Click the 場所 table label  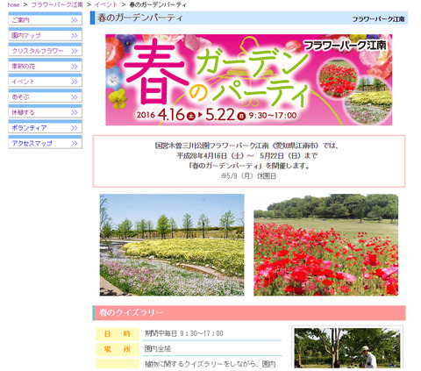coord(118,349)
